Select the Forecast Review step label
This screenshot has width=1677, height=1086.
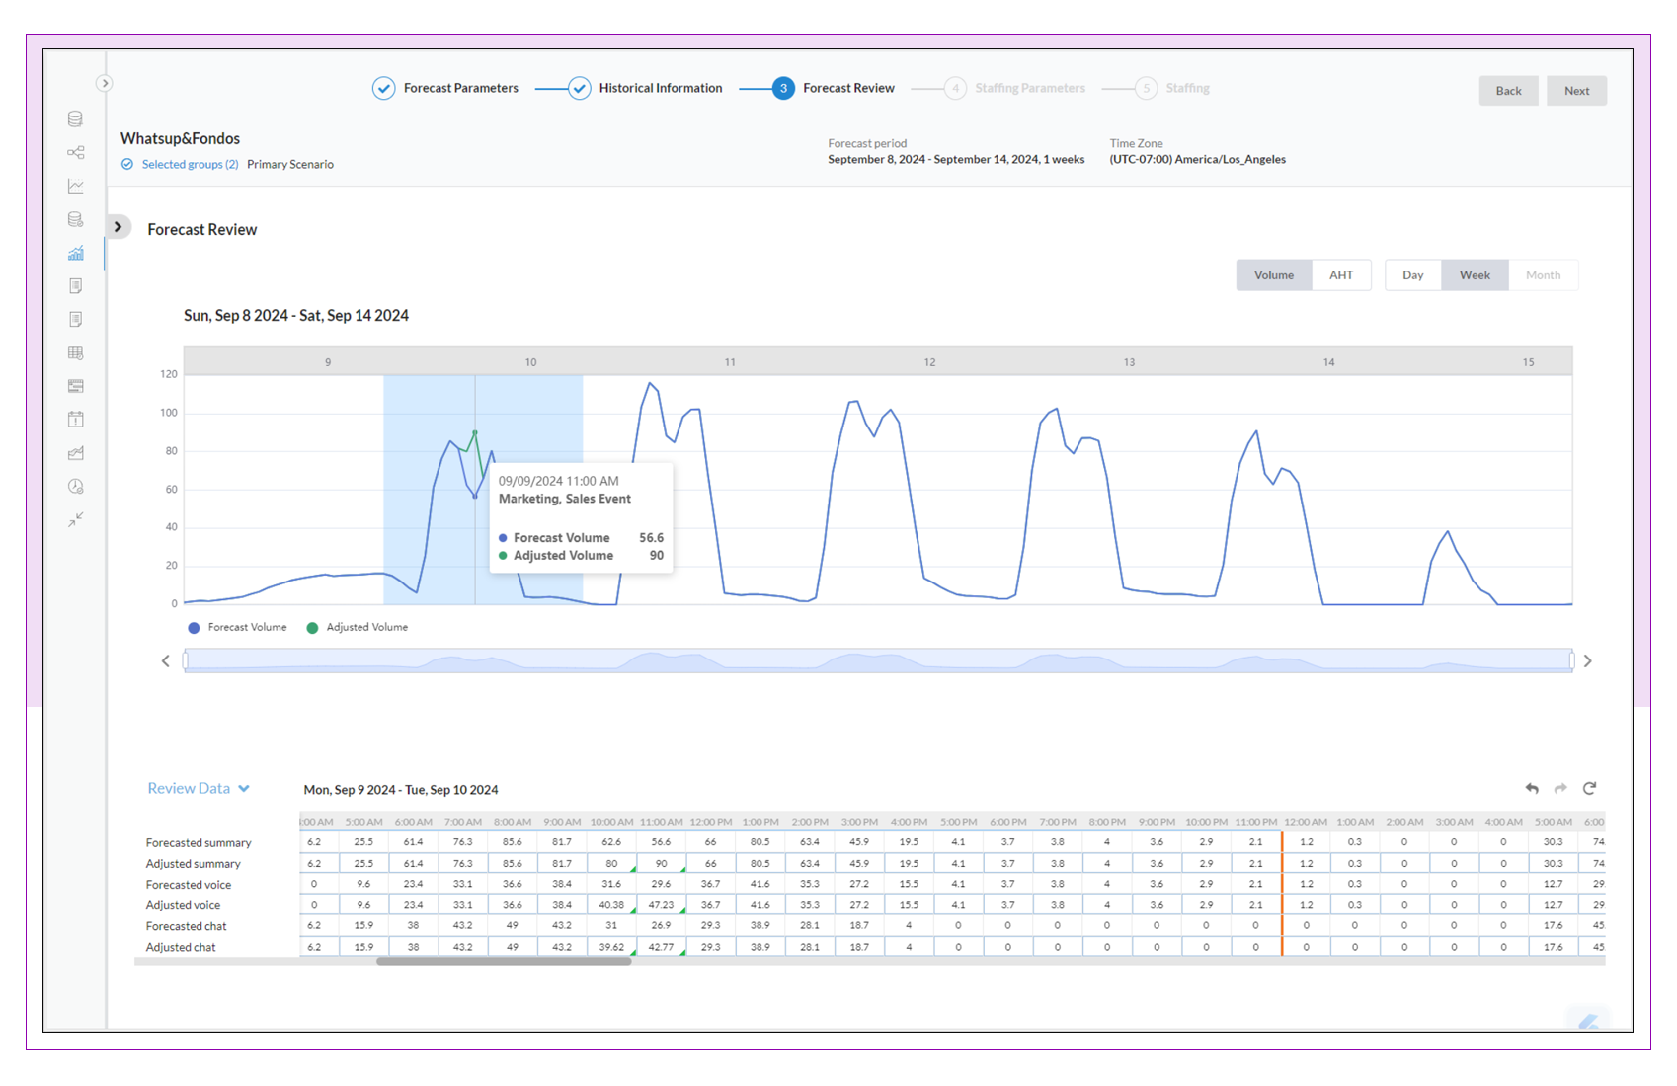coord(848,88)
